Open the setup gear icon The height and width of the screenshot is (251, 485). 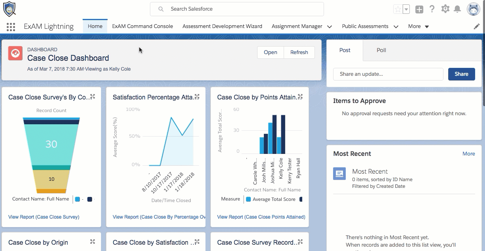(445, 9)
